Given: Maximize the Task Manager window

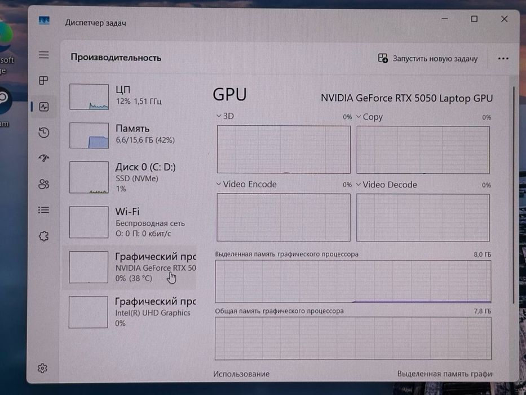Looking at the screenshot, I should tap(474, 19).
